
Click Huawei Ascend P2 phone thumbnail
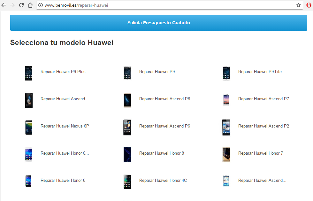[226, 128]
